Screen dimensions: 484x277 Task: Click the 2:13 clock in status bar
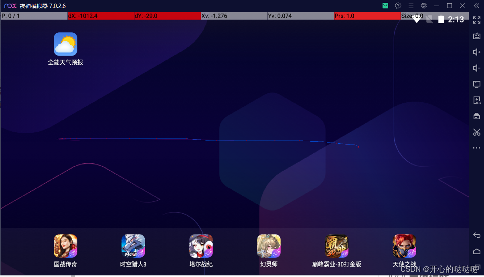(456, 19)
